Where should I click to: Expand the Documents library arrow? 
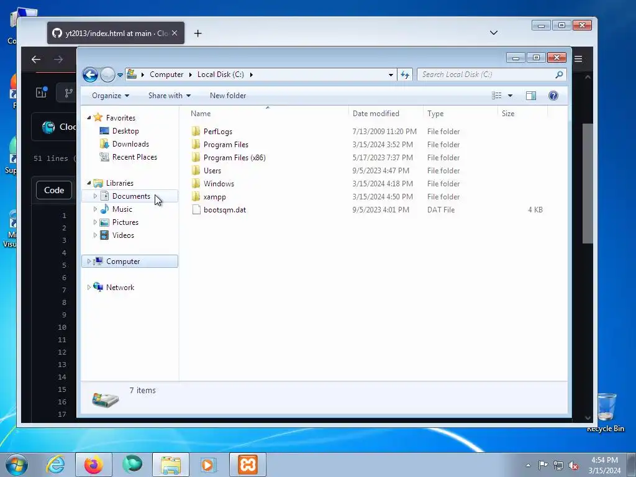point(95,196)
